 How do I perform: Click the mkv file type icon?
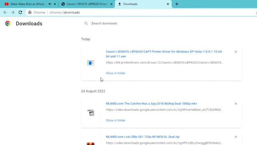click(91, 113)
